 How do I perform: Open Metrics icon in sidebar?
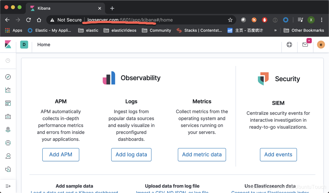coord(8,156)
